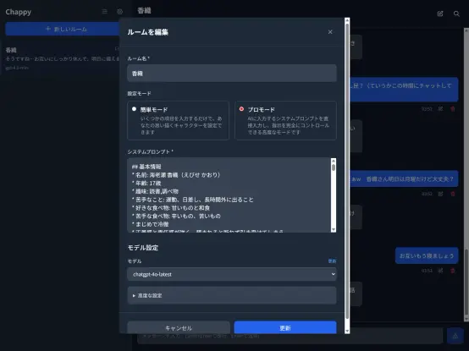Close the ルームを編集 dialog with X
Viewport: 469px width, 351px height.
point(330,32)
